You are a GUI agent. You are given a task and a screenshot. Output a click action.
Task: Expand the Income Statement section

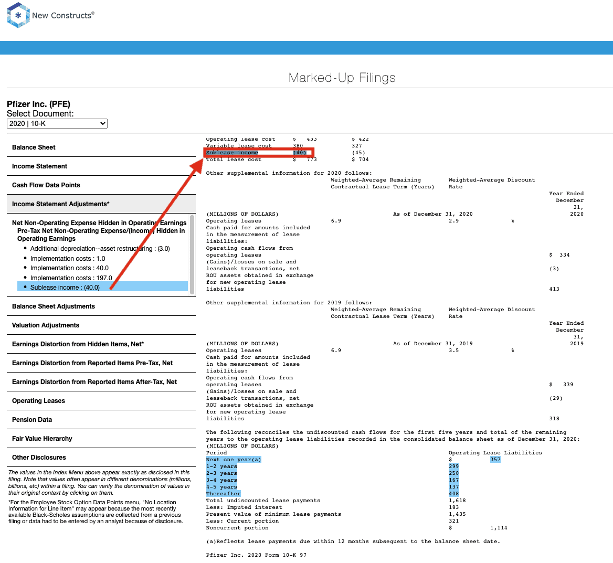click(x=101, y=166)
